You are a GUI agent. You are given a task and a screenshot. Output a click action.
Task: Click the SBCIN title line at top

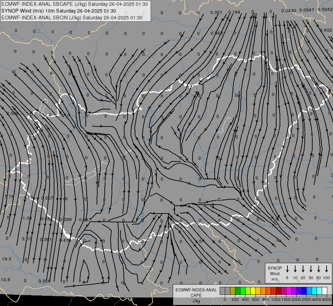tap(72, 18)
